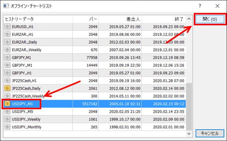
Task: Click the gold icon of USDJPY.,M1
Action: [x=7, y=104]
